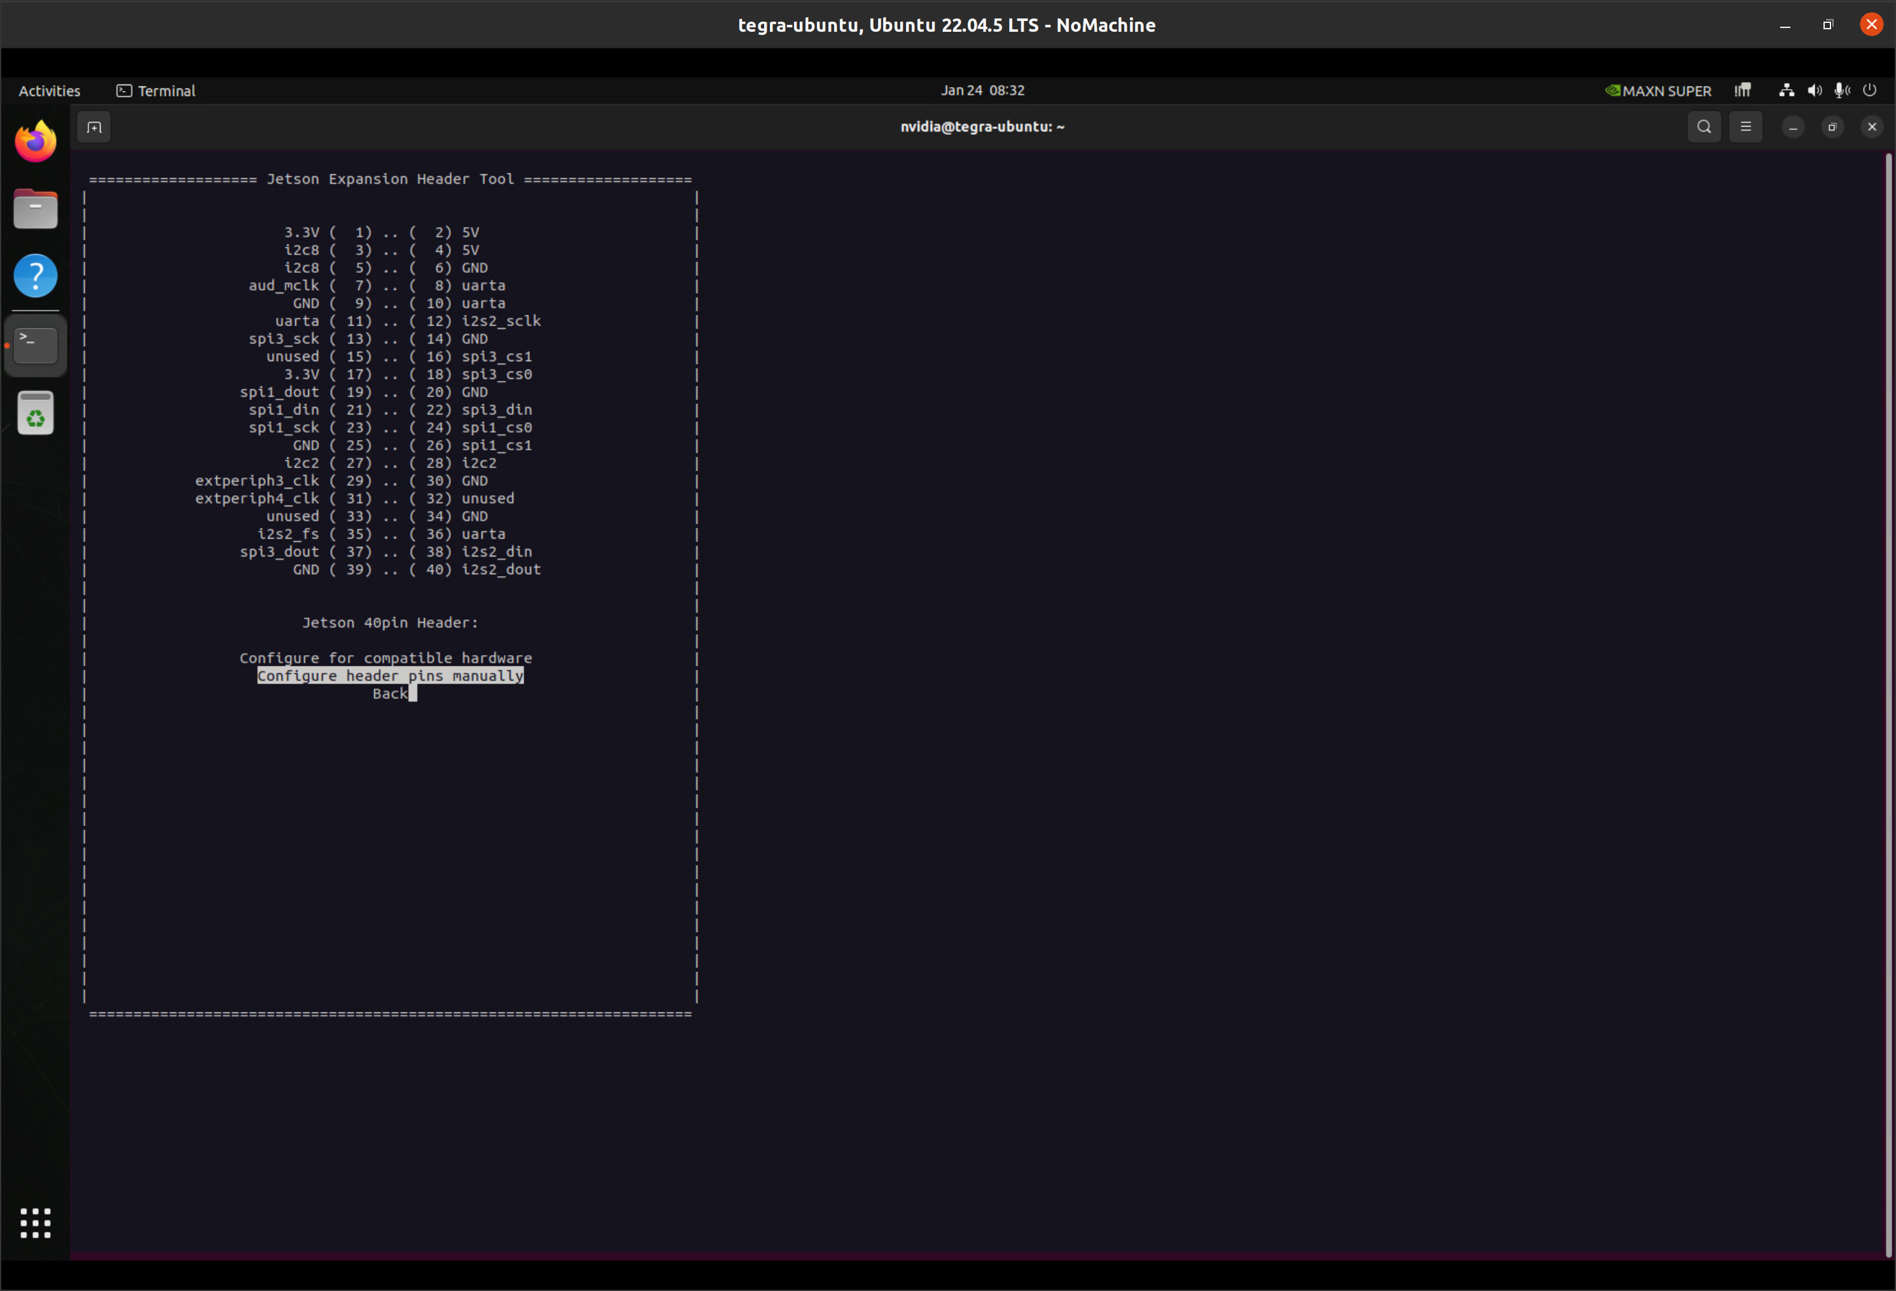Screen dimensions: 1896x1291
Task: Launch Firefox from the dock
Action: [36, 142]
